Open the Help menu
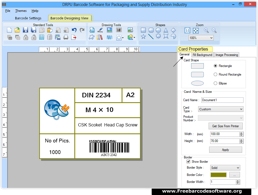This screenshot has height=195, width=258. 35,11
